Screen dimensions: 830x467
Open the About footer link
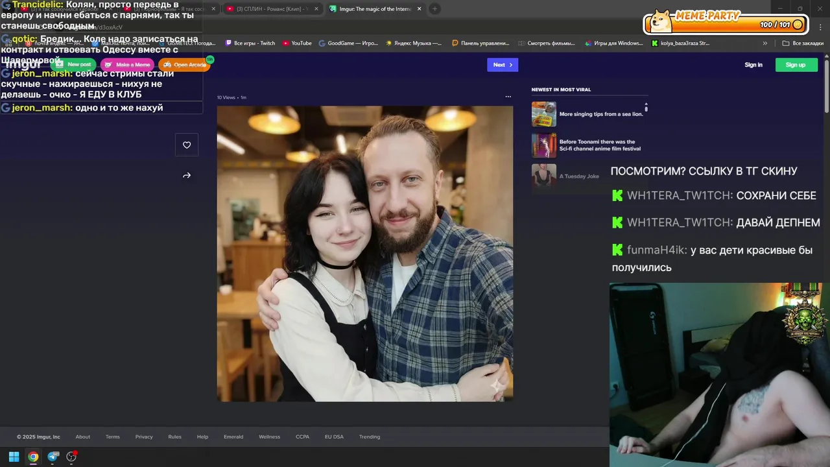[83, 437]
